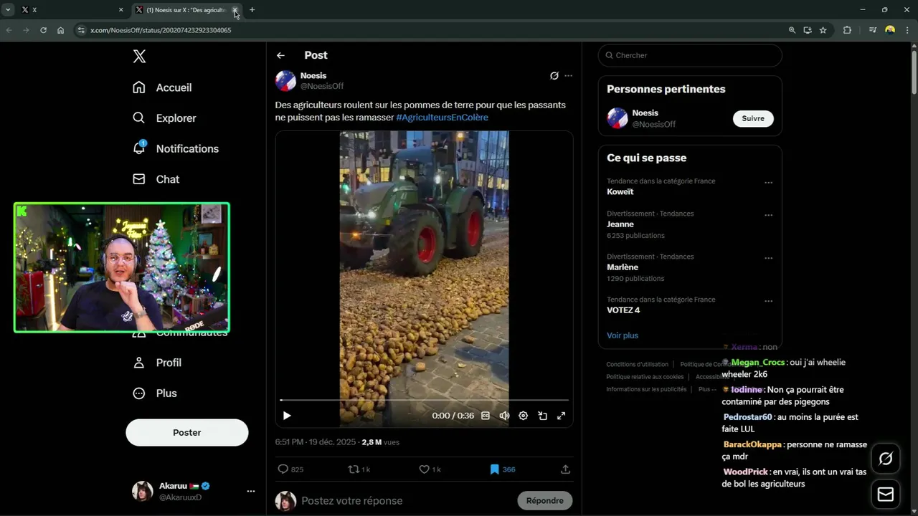Bookmark this page with the star
The width and height of the screenshot is (918, 516).
coord(823,30)
